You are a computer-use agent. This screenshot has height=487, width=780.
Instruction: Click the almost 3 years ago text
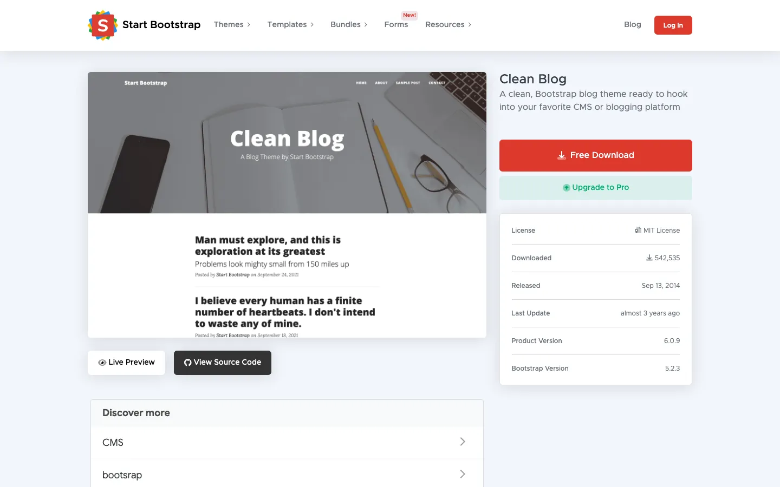pyautogui.click(x=650, y=313)
